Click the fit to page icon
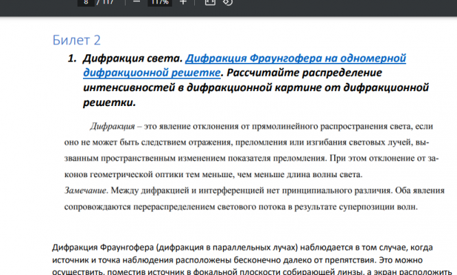Image resolution: width=457 pixels, height=275 pixels. click(x=210, y=2)
